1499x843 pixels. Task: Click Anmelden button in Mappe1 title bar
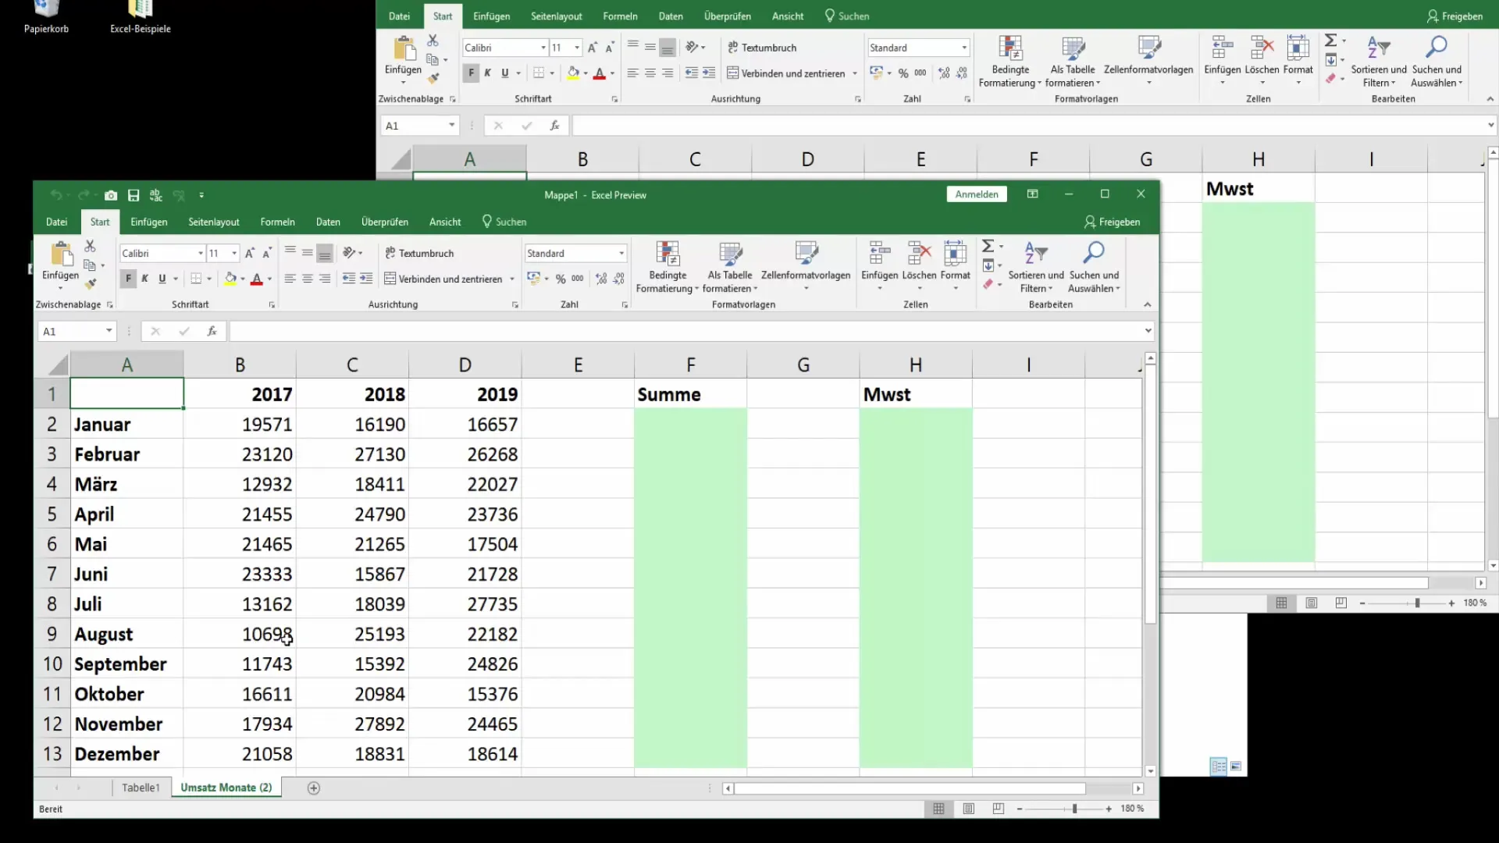point(977,194)
